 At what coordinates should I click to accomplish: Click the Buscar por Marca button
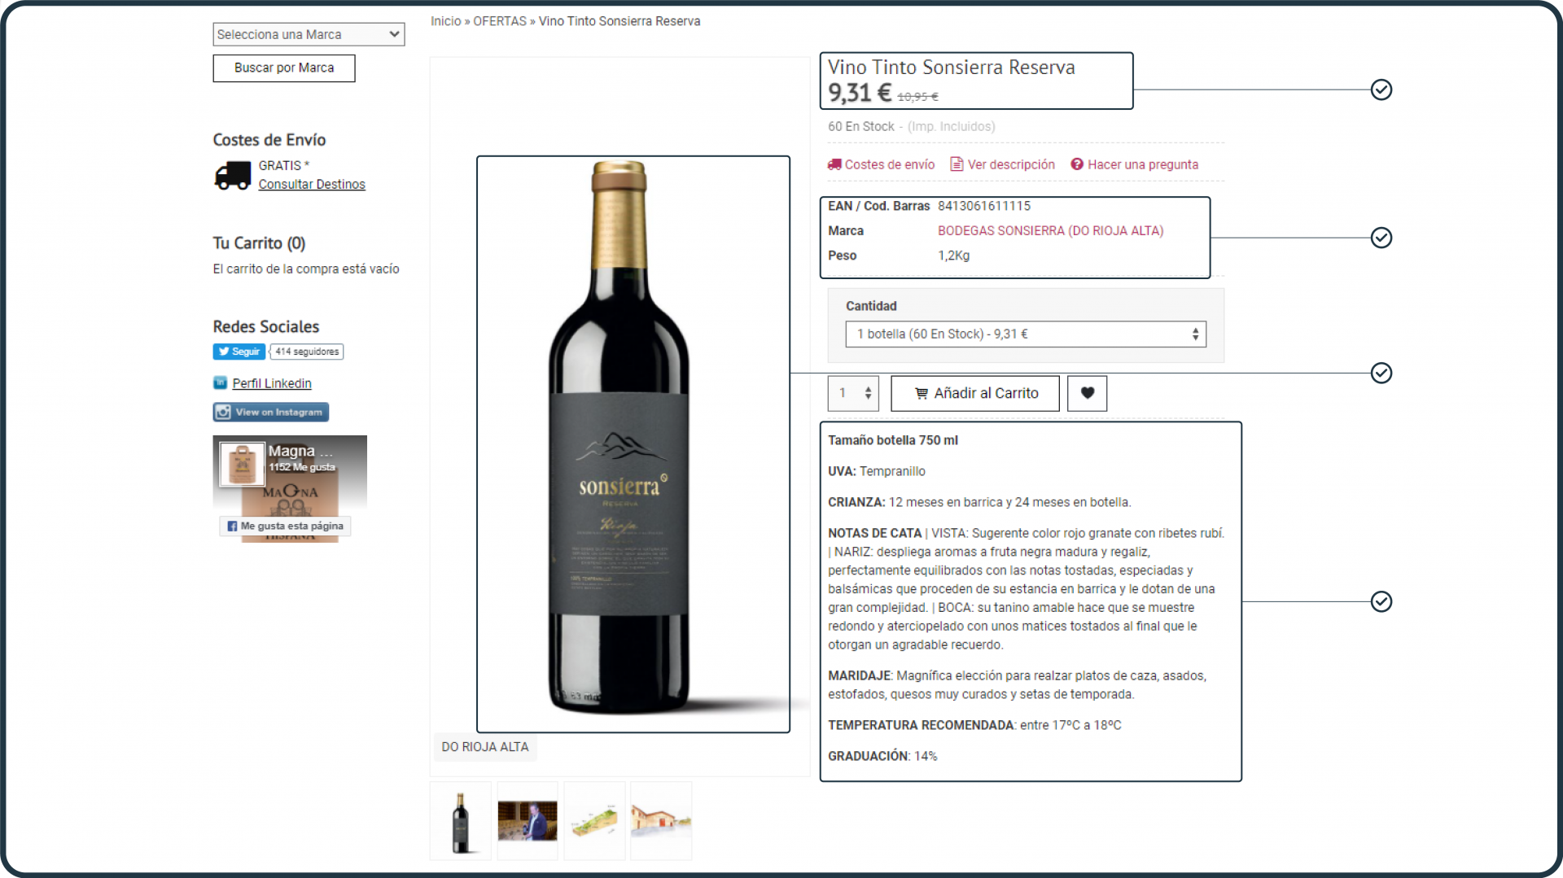click(284, 68)
